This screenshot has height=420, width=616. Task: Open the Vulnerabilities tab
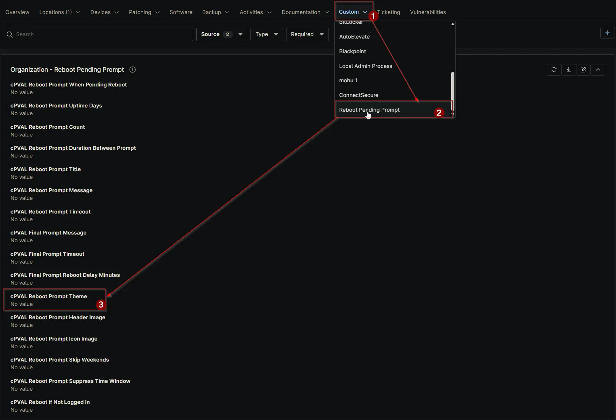coord(427,12)
